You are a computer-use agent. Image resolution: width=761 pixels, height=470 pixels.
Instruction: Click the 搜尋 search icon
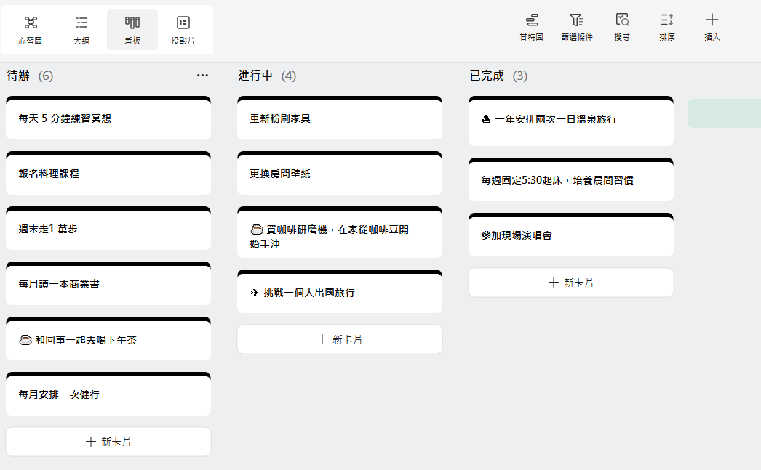pos(622,28)
